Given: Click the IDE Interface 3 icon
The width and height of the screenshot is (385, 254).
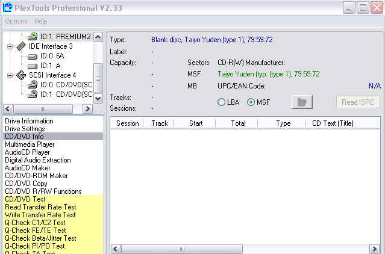Looking at the screenshot, I should point(21,46).
